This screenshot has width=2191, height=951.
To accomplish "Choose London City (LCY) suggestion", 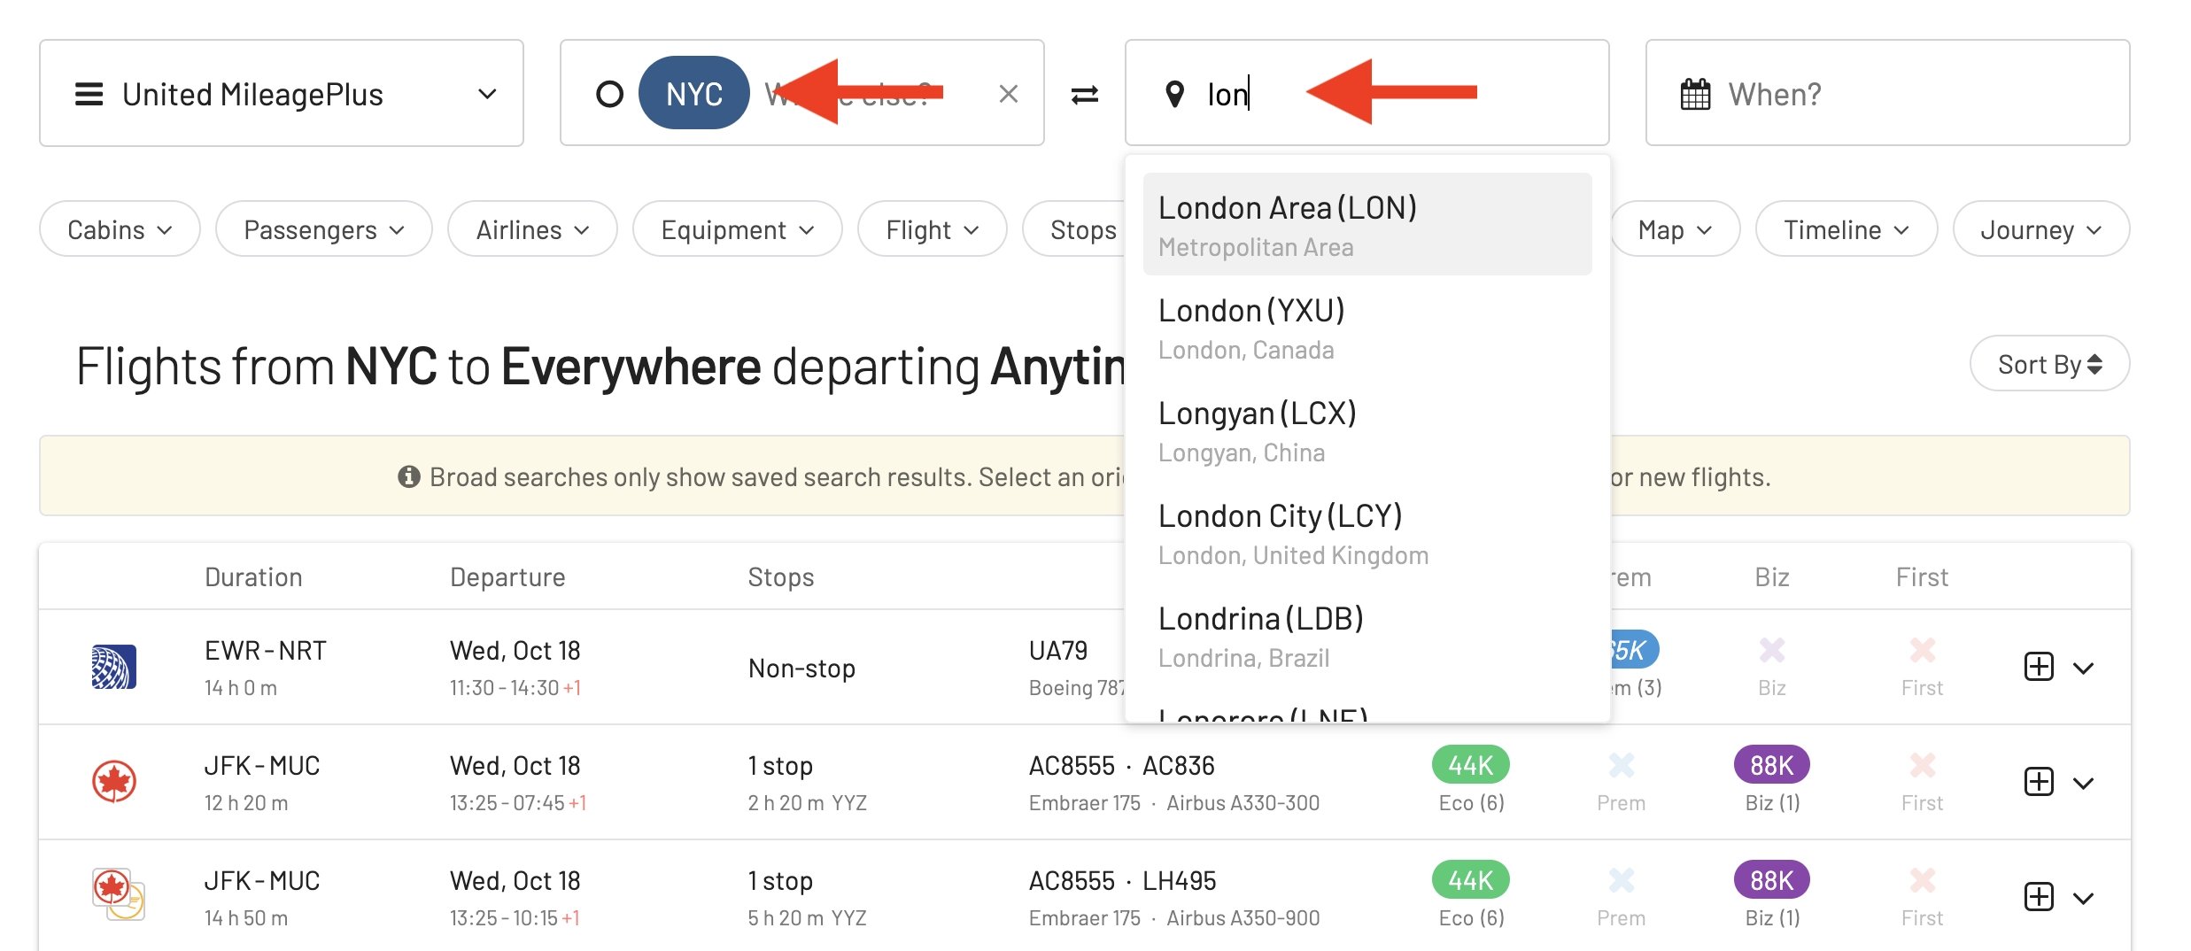I will [1367, 533].
